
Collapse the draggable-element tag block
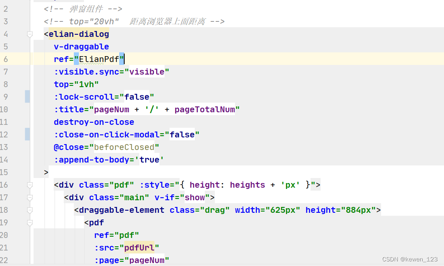[29, 210]
